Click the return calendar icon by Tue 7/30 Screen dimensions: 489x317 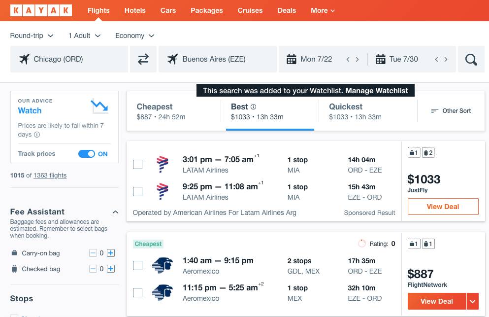pos(381,59)
